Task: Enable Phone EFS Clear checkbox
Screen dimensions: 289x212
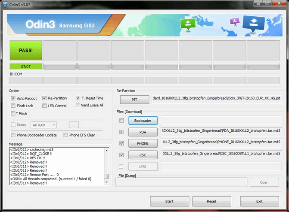Action: coord(65,135)
